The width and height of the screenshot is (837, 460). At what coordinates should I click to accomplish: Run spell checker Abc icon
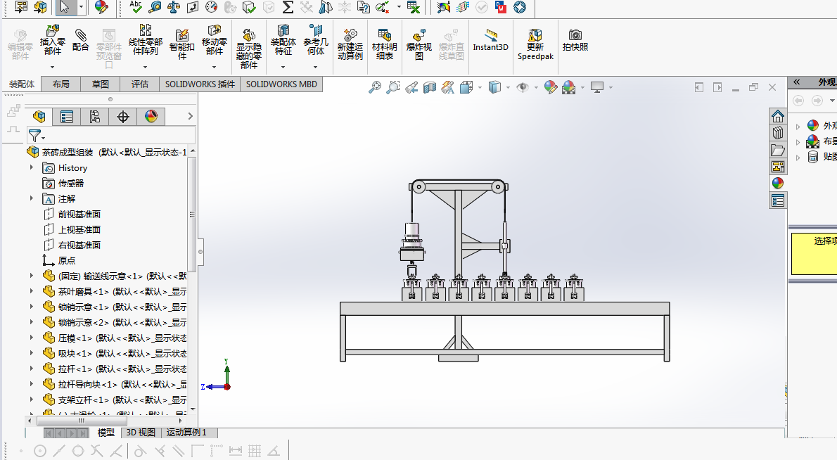[136, 7]
